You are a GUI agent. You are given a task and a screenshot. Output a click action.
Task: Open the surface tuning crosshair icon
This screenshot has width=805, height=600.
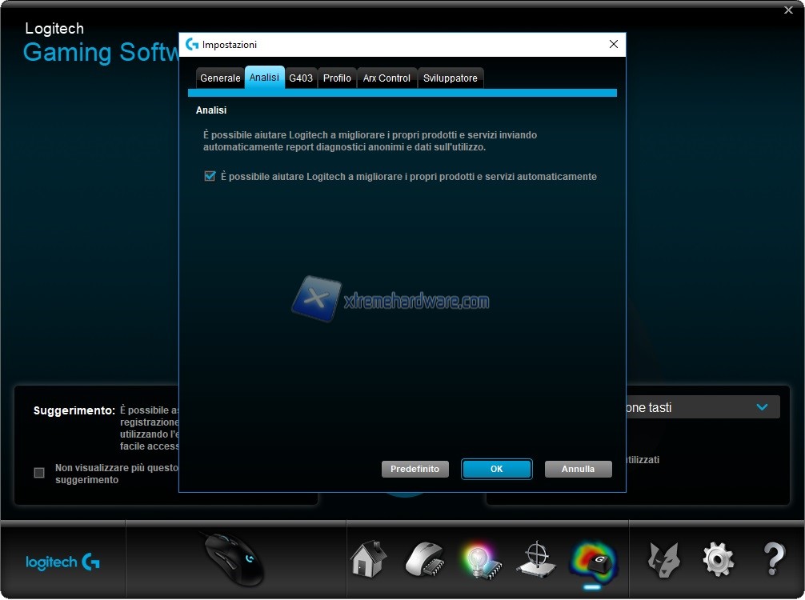coord(535,558)
